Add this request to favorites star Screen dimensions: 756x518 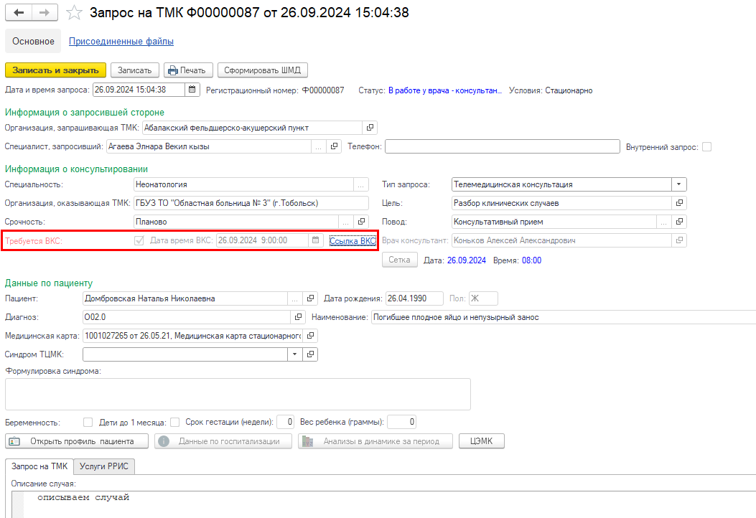(x=73, y=13)
